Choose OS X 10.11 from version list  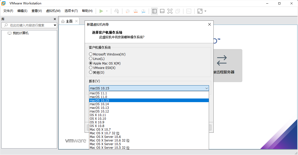pos(149,115)
